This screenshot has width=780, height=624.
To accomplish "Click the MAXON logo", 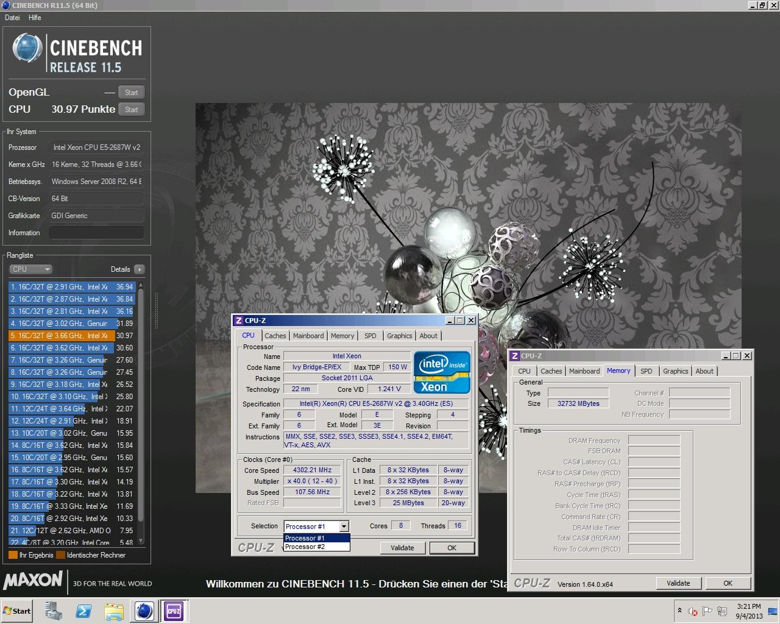I will 33,580.
